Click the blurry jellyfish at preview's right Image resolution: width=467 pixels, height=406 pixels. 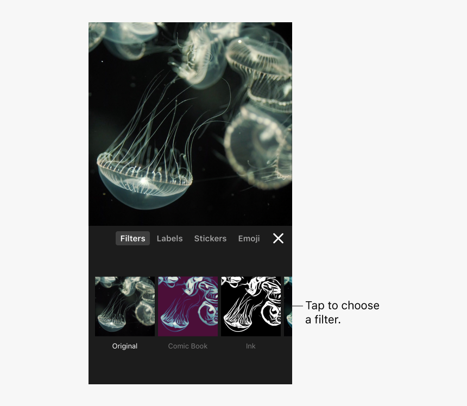pyautogui.click(x=258, y=146)
